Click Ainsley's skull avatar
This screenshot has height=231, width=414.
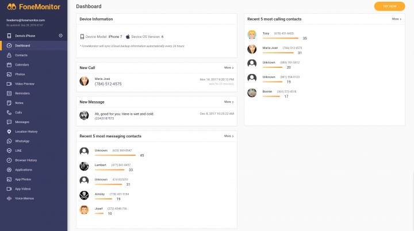[x=84, y=195]
